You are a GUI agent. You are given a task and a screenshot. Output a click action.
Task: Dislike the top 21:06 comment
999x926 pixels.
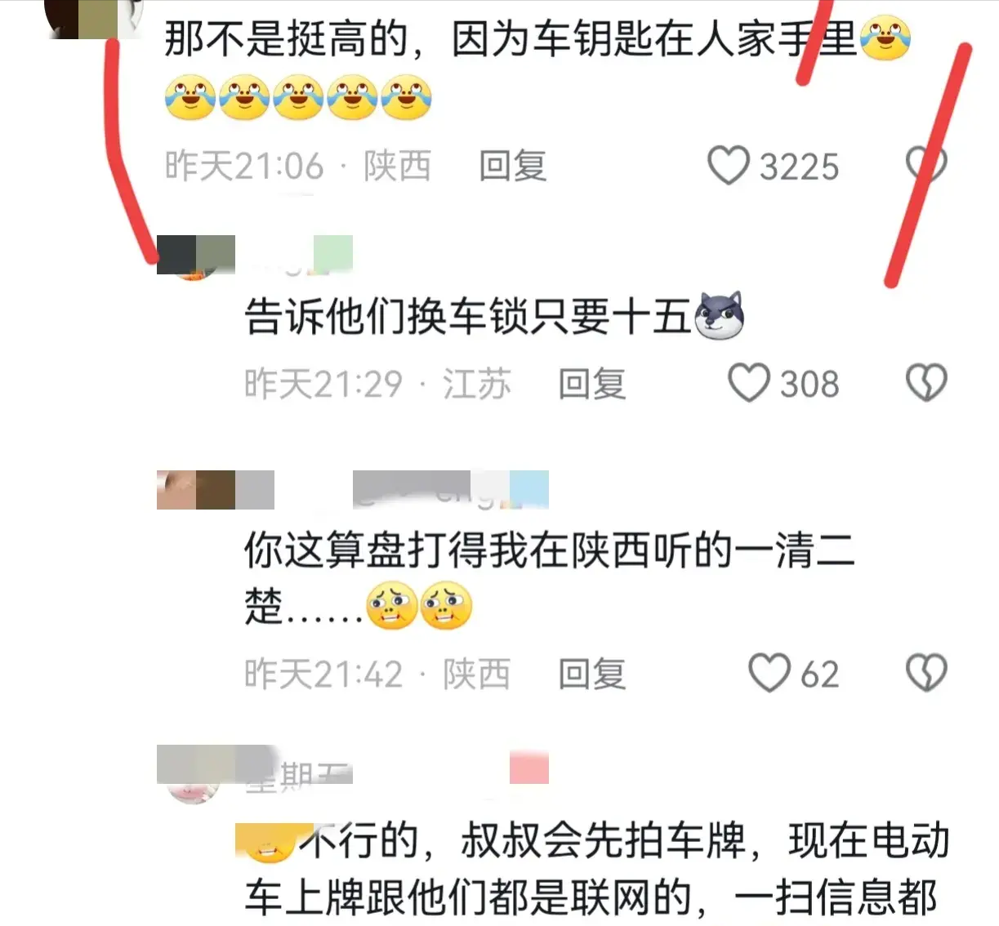(x=926, y=166)
